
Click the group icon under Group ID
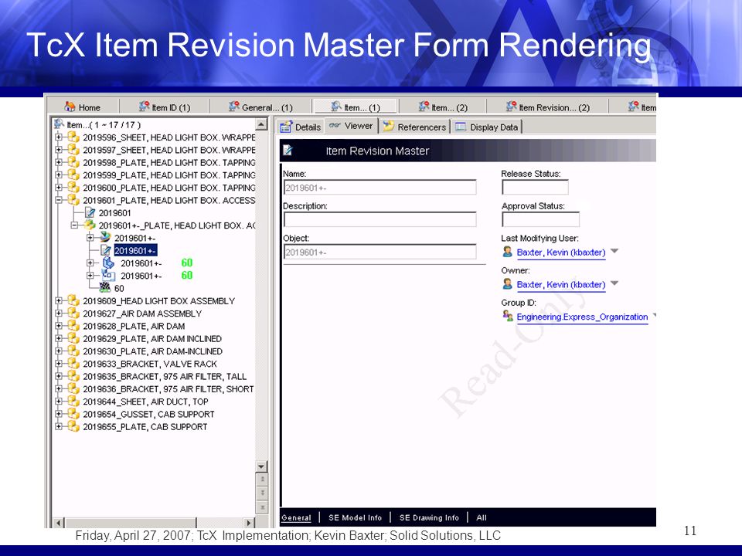point(508,316)
